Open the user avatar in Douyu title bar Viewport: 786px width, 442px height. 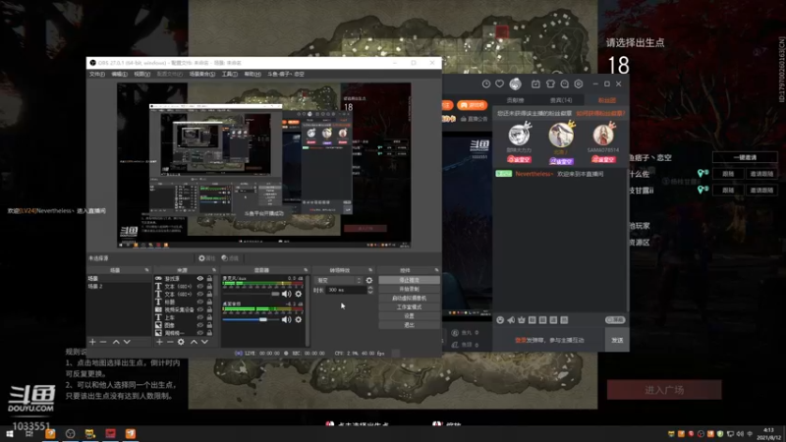[515, 84]
